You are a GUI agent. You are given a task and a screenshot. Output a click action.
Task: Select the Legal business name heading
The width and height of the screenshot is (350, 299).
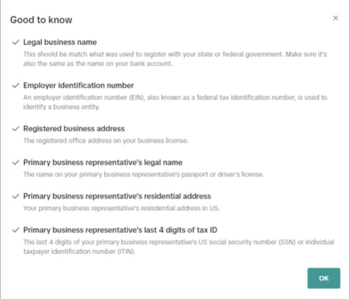pos(60,42)
